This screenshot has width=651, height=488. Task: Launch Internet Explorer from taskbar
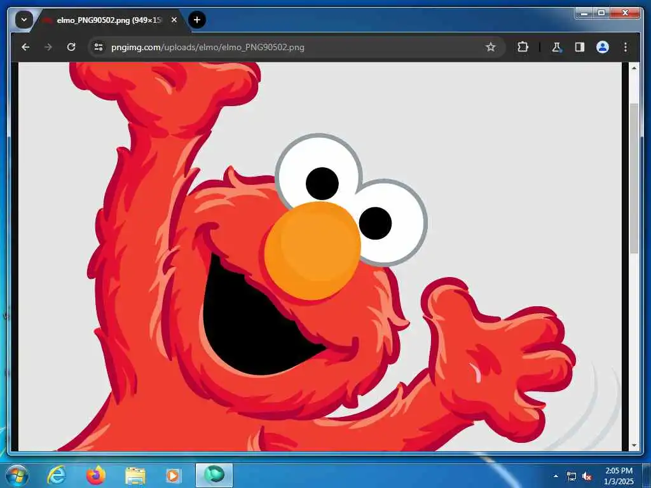click(57, 475)
